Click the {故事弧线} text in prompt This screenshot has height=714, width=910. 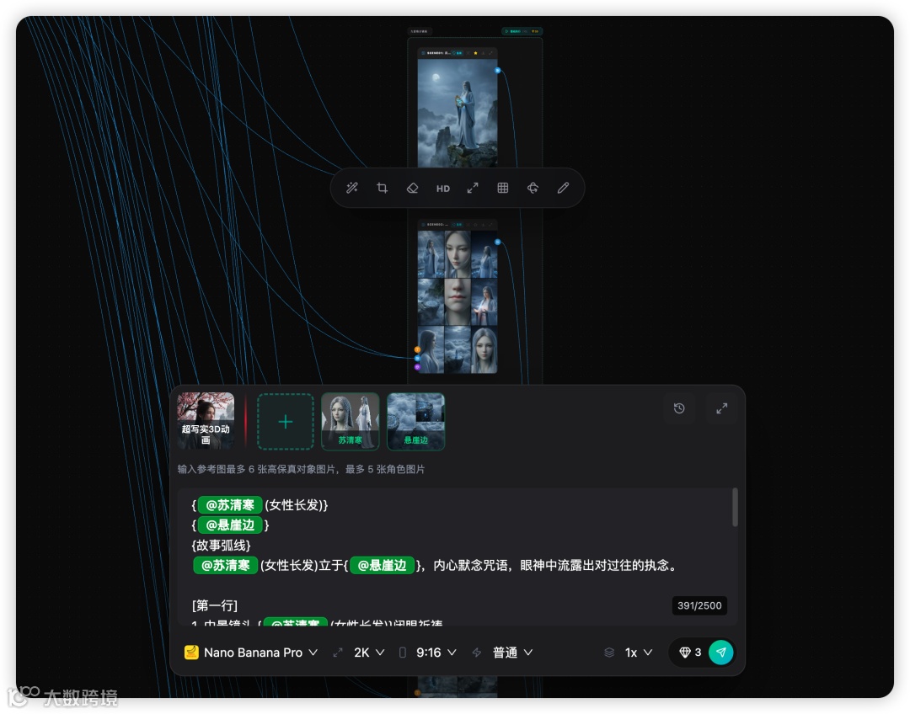221,546
